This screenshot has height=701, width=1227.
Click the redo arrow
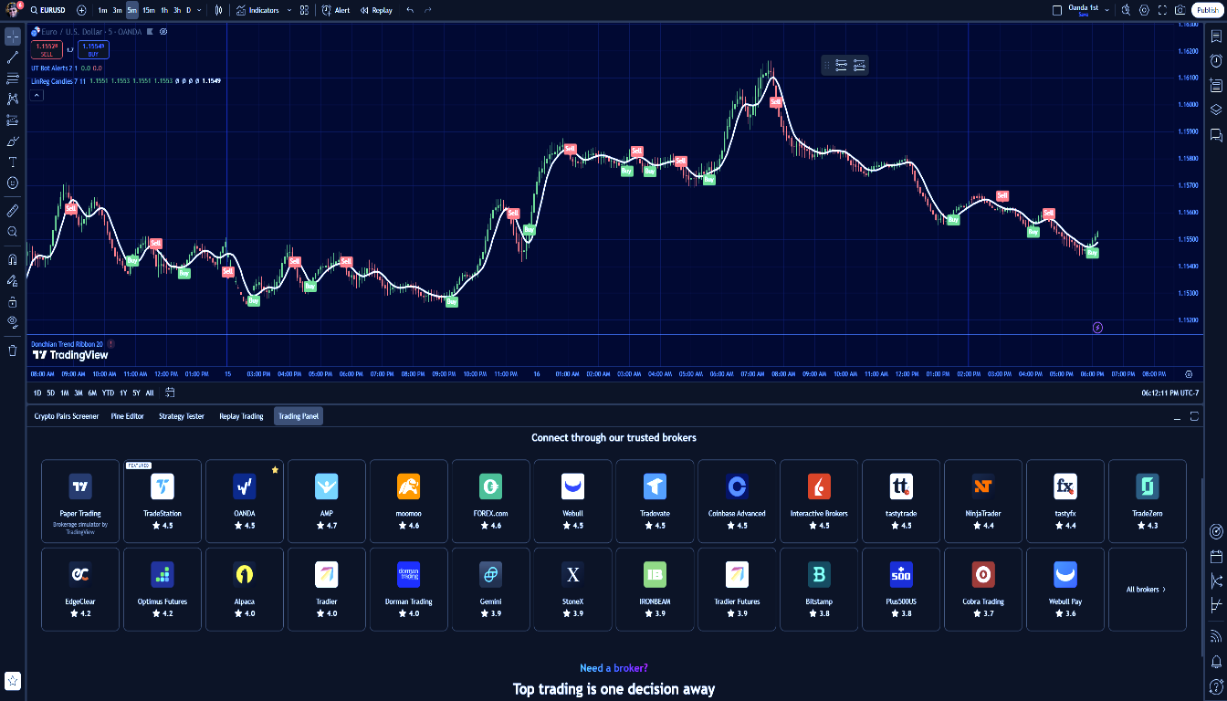pos(428,10)
